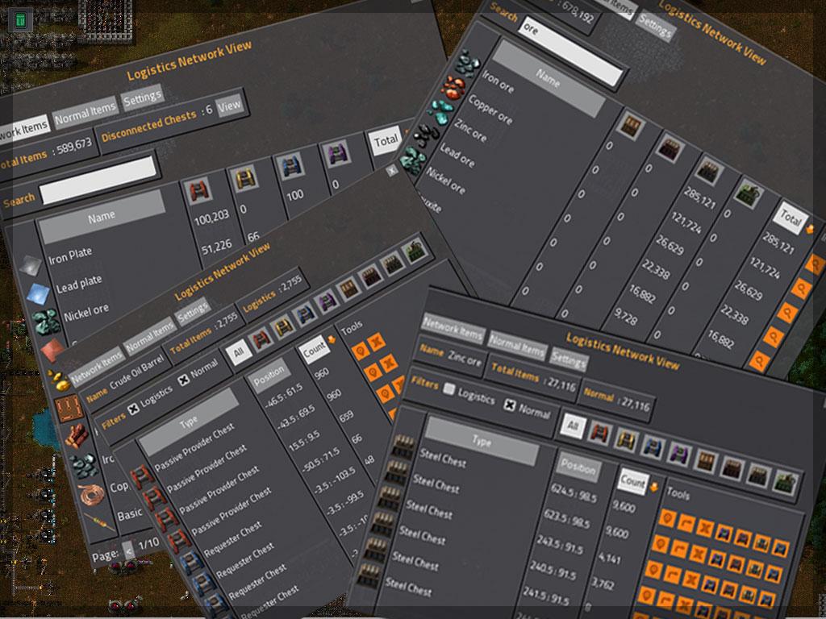
Task: Enable the Logistics filter checkbox in Zinc ore window
Action: (448, 389)
